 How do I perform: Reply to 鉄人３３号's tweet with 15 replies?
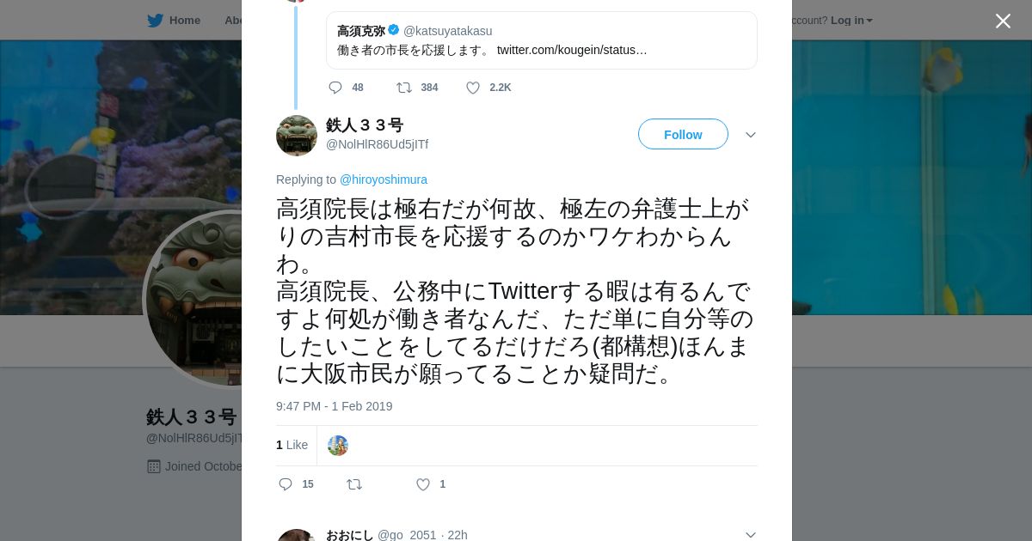(286, 484)
